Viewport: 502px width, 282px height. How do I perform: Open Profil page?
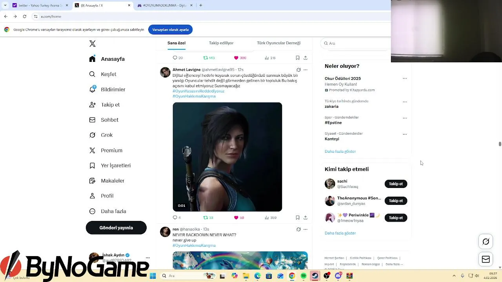tap(101, 196)
